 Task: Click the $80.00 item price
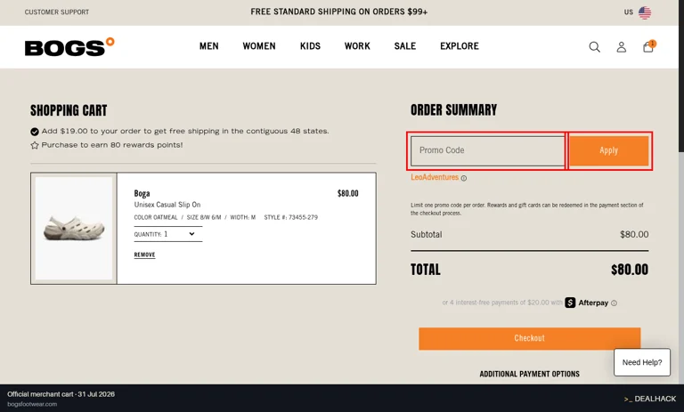point(347,193)
